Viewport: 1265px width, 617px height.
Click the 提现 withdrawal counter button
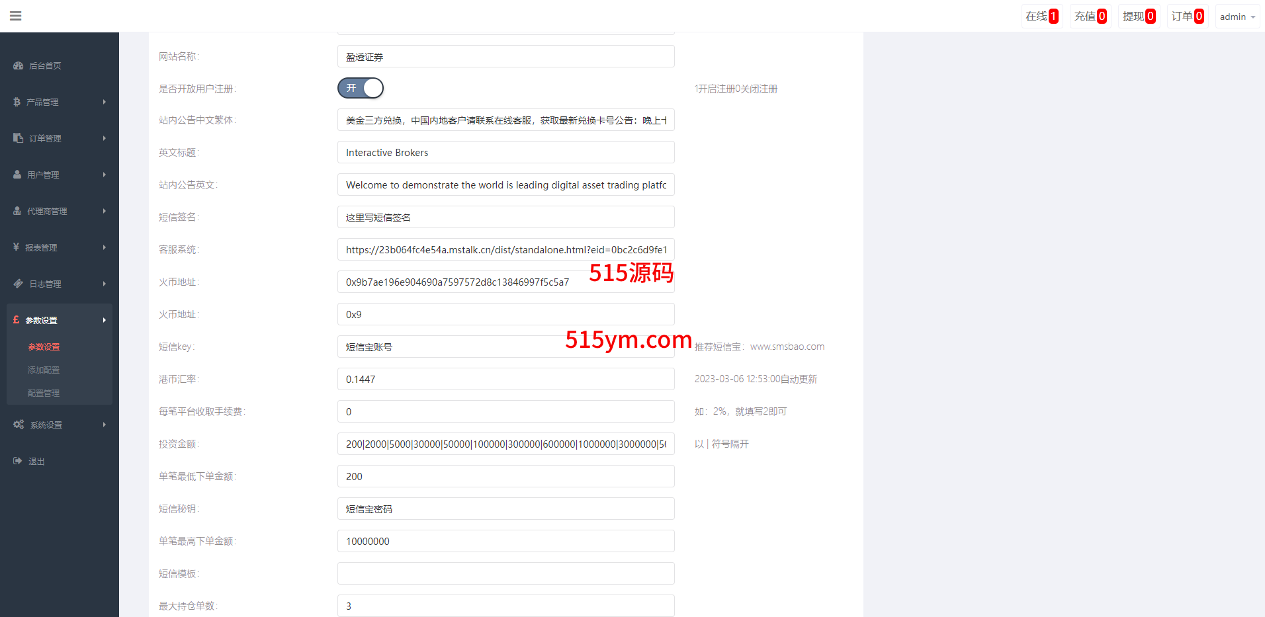[x=1139, y=17]
